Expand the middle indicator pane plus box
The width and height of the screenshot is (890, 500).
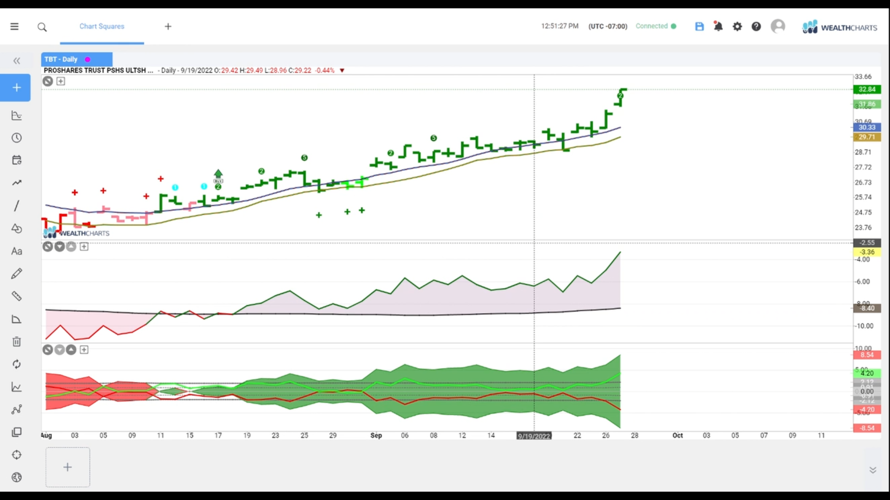[x=84, y=247]
